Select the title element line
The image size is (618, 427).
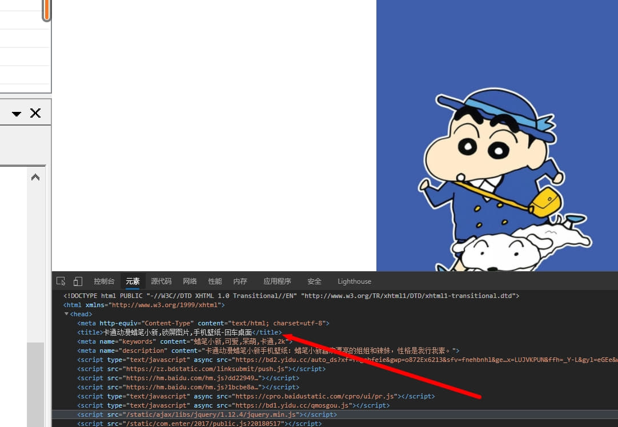point(180,332)
